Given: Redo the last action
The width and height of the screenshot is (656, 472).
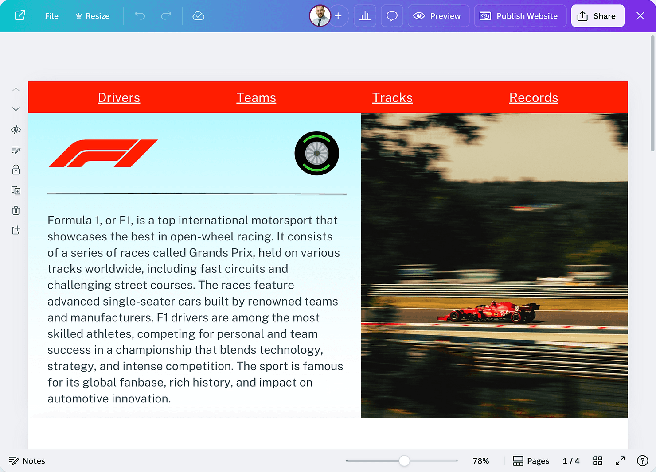Looking at the screenshot, I should click(x=166, y=16).
